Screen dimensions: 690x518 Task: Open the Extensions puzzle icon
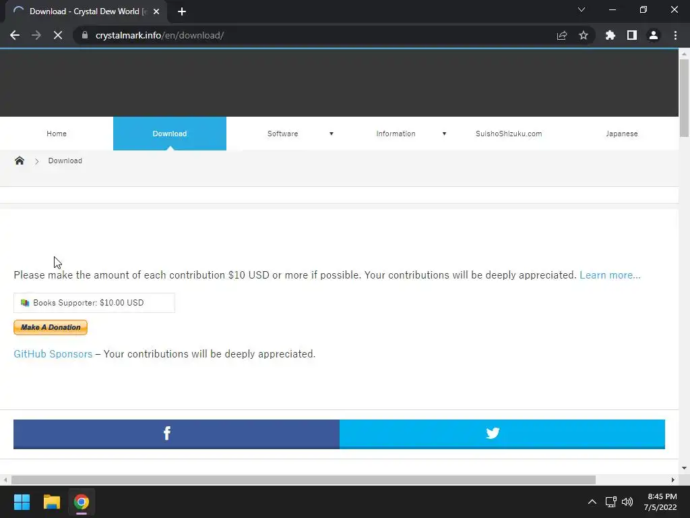tap(610, 35)
